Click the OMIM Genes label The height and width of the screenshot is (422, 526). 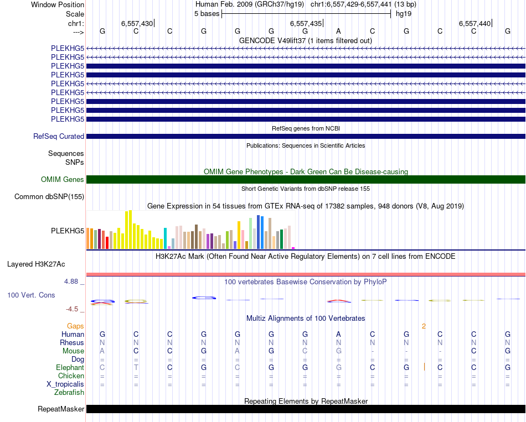tap(62, 179)
